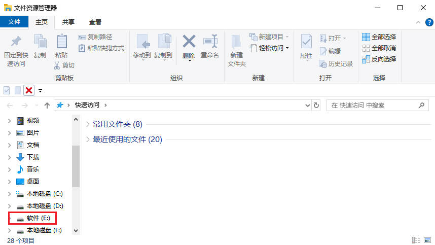Screen dimensions: 435x245
Task: Click the Paste icon in ribbon
Action: [x=61, y=42]
